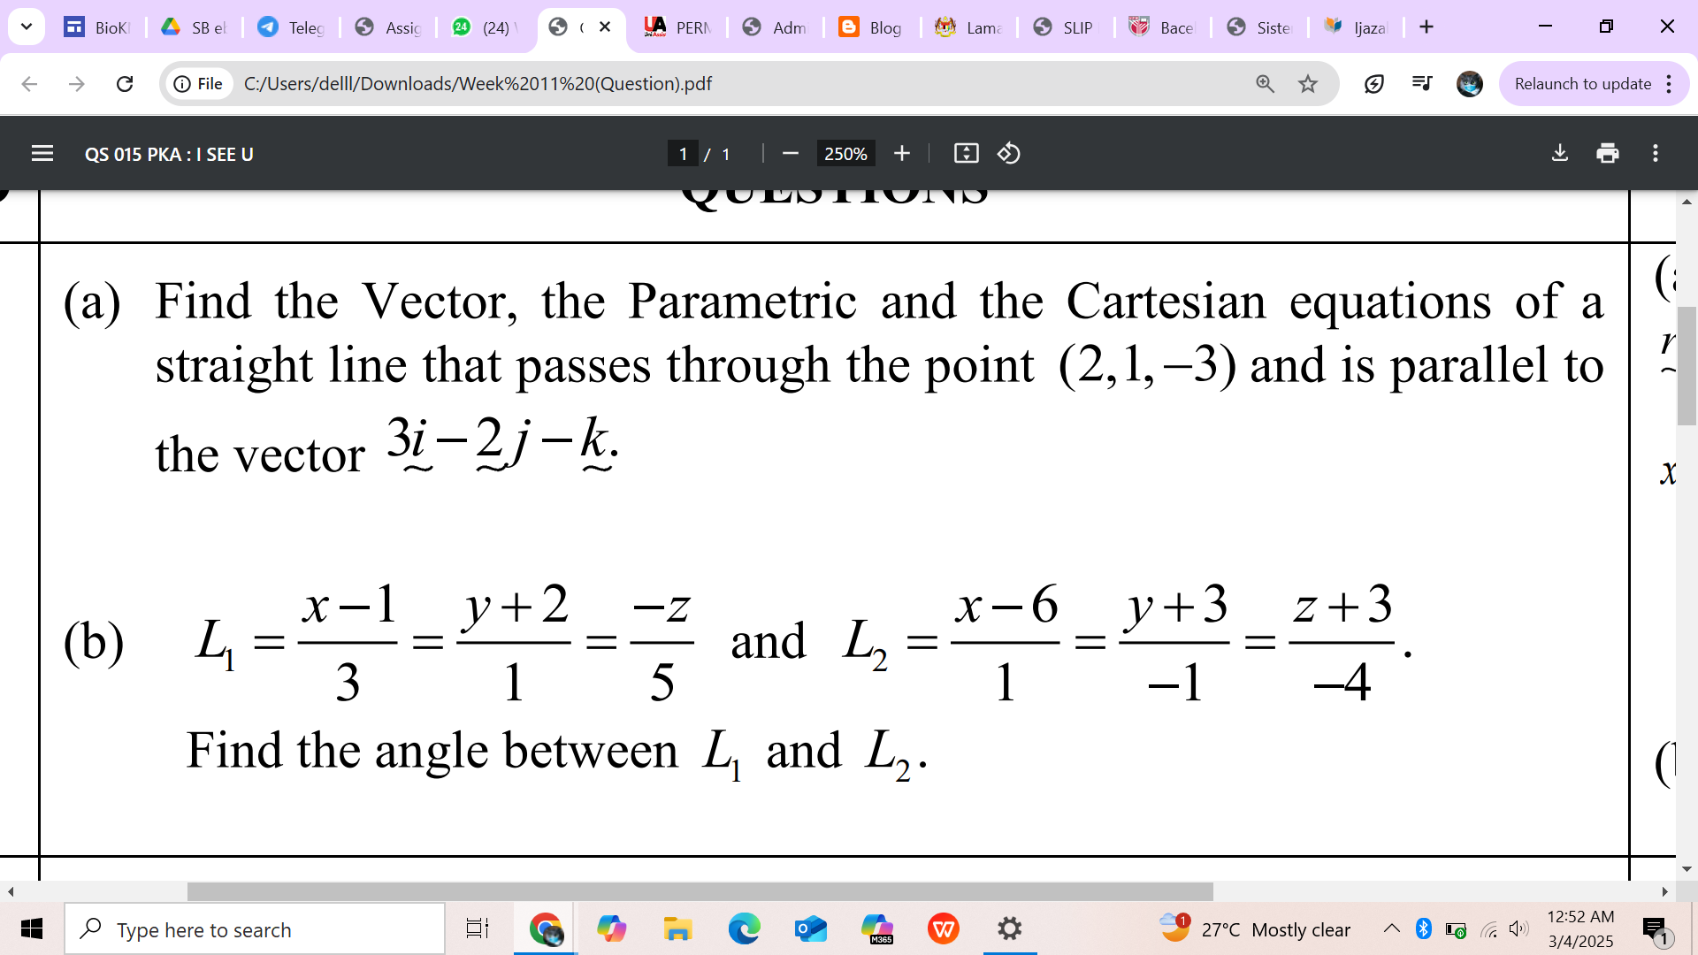Select the fit-to-page icon
Viewport: 1698px width, 955px height.
coord(967,153)
